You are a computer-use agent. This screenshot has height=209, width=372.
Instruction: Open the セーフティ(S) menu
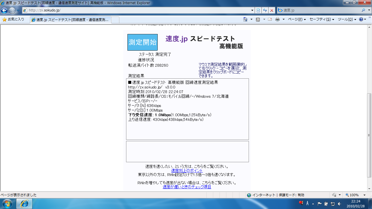(x=322, y=19)
